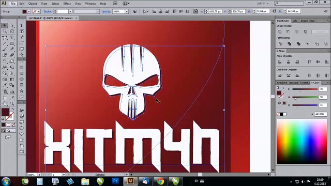Select the Rotate tool
This screenshot has width=331, height=186.
coord(5,61)
